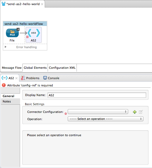Switch to the Global Elements tab

tap(35, 68)
